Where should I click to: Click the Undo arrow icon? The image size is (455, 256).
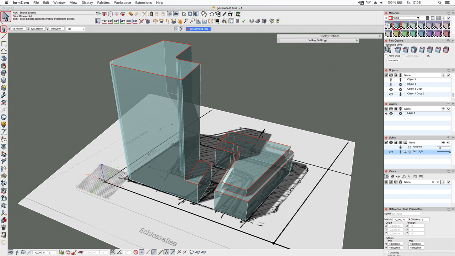pos(130,14)
